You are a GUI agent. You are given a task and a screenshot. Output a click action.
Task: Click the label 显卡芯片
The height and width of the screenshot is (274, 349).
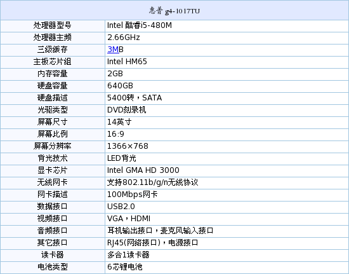[x=52, y=170]
